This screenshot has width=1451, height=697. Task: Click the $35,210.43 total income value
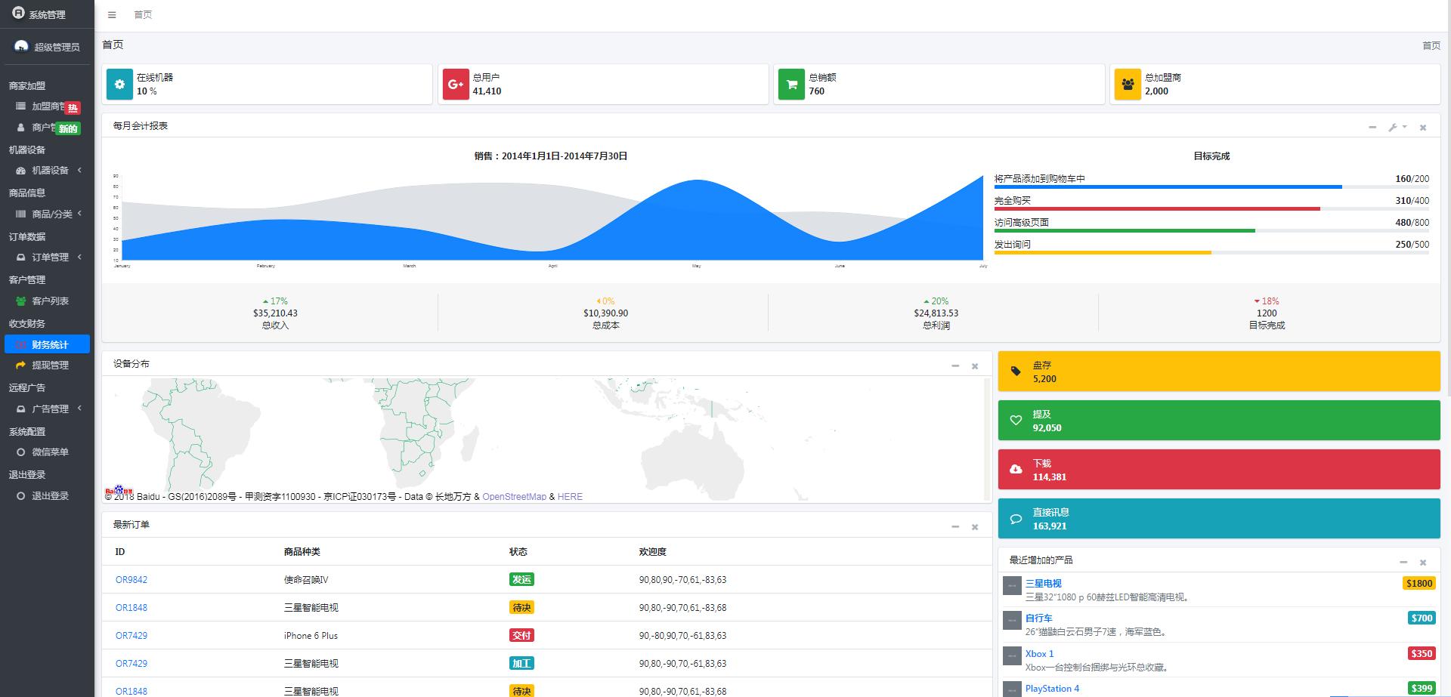click(x=275, y=313)
